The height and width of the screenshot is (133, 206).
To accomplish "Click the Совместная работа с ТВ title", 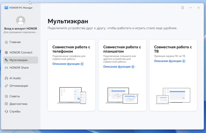I will (x=173, y=49).
